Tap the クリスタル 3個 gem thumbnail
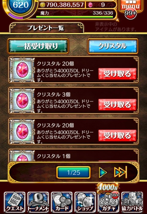Screen dimensions: 147x214 click(22, 101)
